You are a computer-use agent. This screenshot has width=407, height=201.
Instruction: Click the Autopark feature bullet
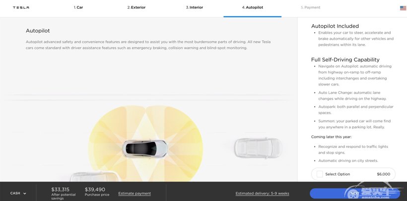click(355, 110)
